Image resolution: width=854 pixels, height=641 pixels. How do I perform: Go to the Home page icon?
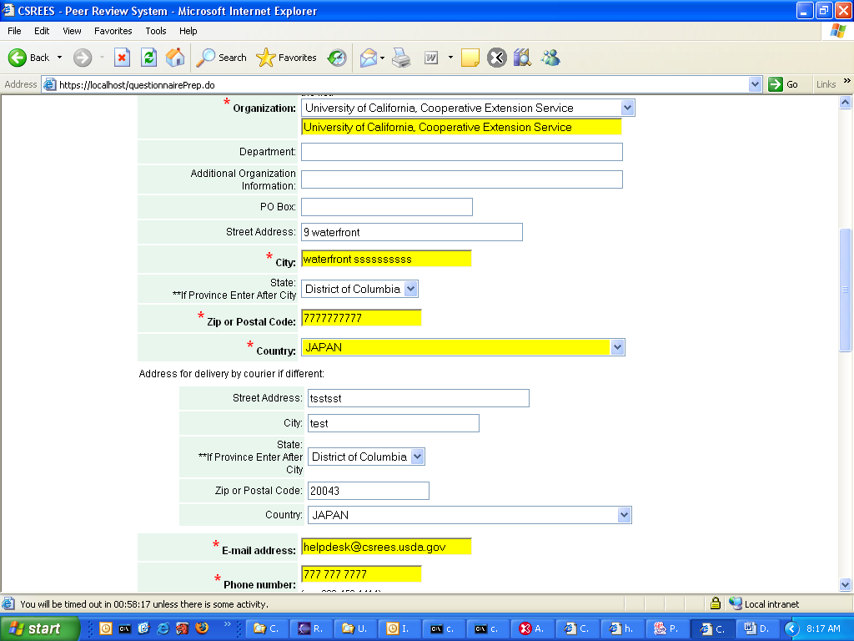[175, 58]
